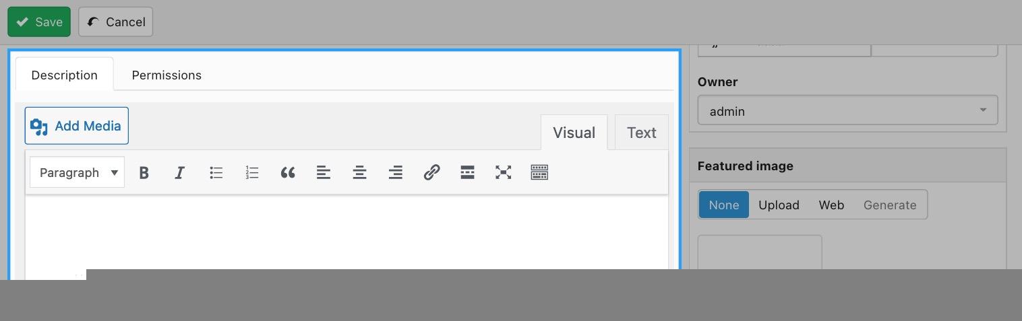
Task: Enter fullscreen editor mode
Action: pos(504,173)
